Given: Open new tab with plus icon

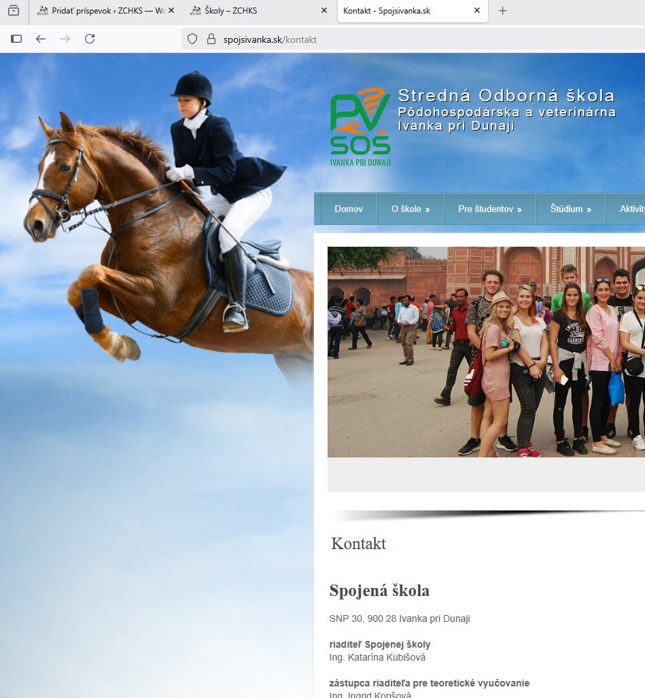Looking at the screenshot, I should point(503,11).
